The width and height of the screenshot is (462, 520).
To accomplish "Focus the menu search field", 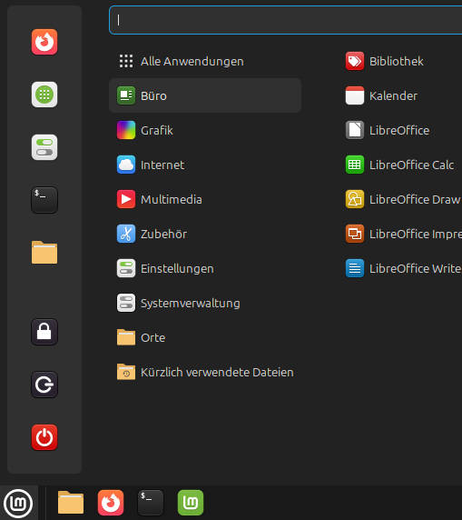I will [286, 20].
